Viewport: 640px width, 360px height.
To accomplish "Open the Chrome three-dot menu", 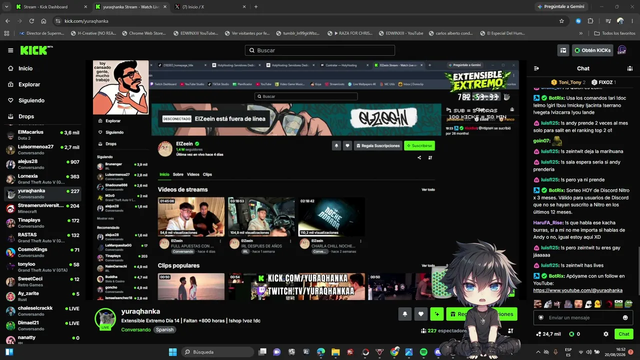I will 631,21.
